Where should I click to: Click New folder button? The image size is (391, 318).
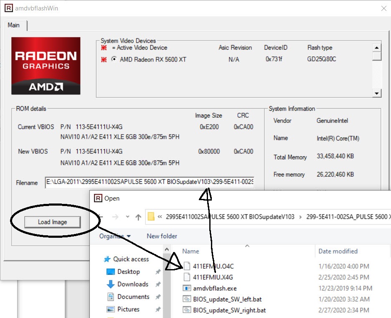pos(162,236)
